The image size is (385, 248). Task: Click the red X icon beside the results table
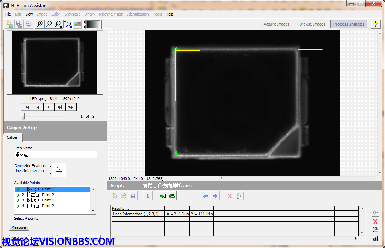click(375, 221)
